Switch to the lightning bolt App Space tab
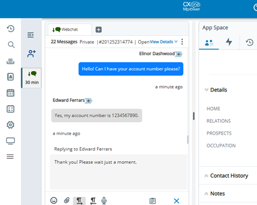Image resolution: width=257 pixels, height=205 pixels. [229, 42]
